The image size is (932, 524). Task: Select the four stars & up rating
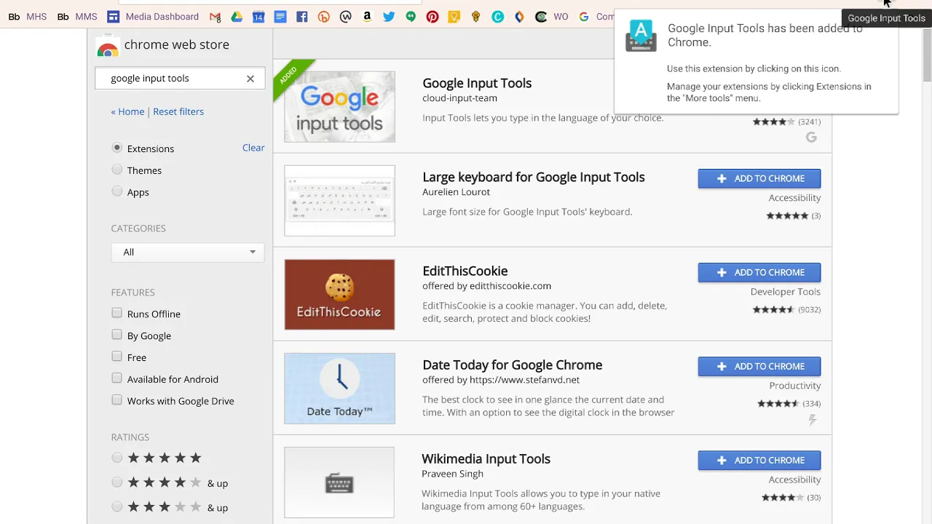(117, 483)
